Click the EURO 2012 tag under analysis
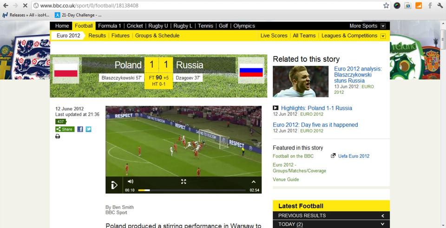Image resolution: width=446 pixels, height=228 pixels. (x=354, y=89)
